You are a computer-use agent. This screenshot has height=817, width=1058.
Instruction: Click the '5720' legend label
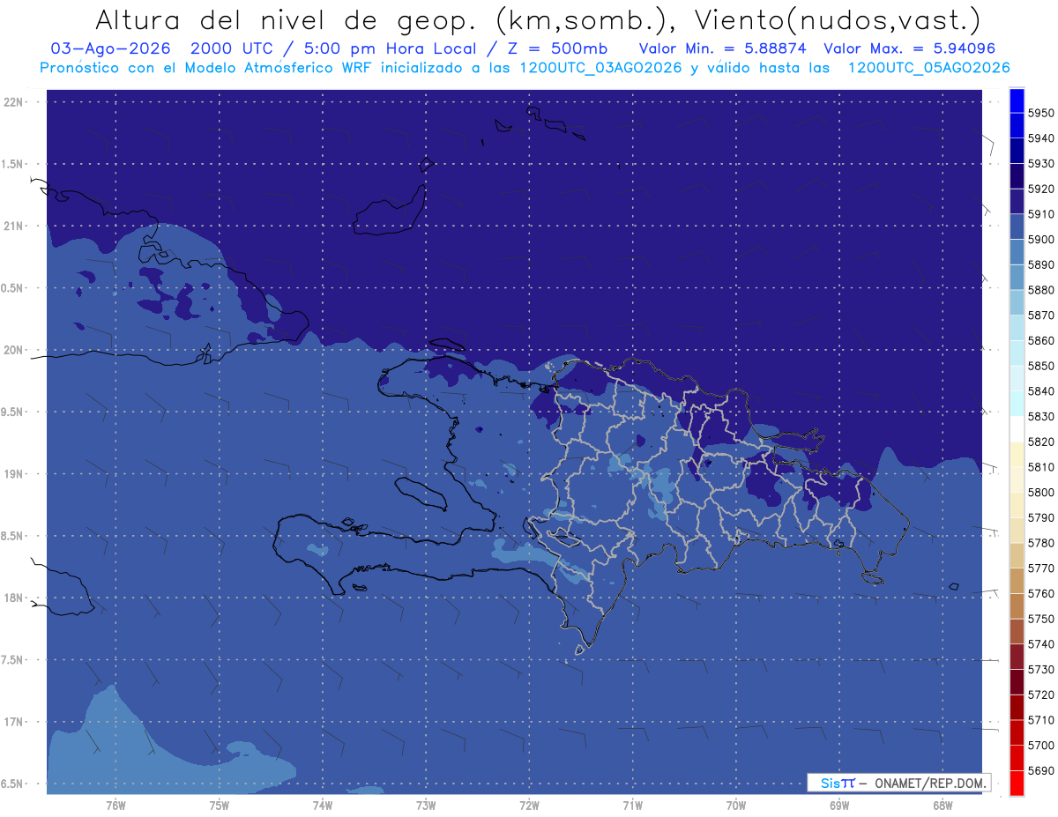[x=1040, y=694]
